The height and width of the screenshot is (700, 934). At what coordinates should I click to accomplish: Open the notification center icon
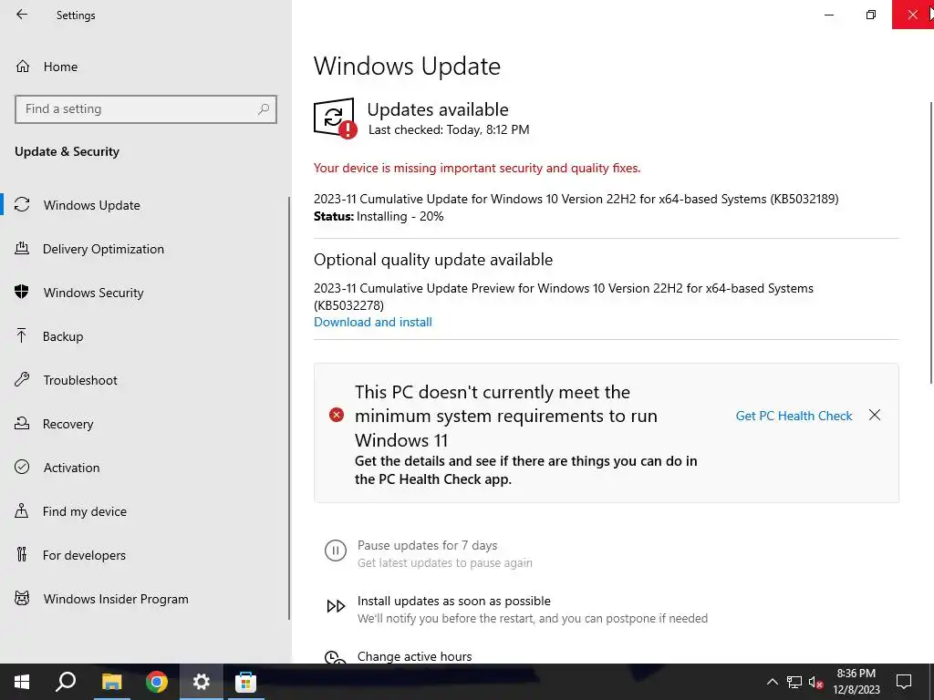[904, 682]
